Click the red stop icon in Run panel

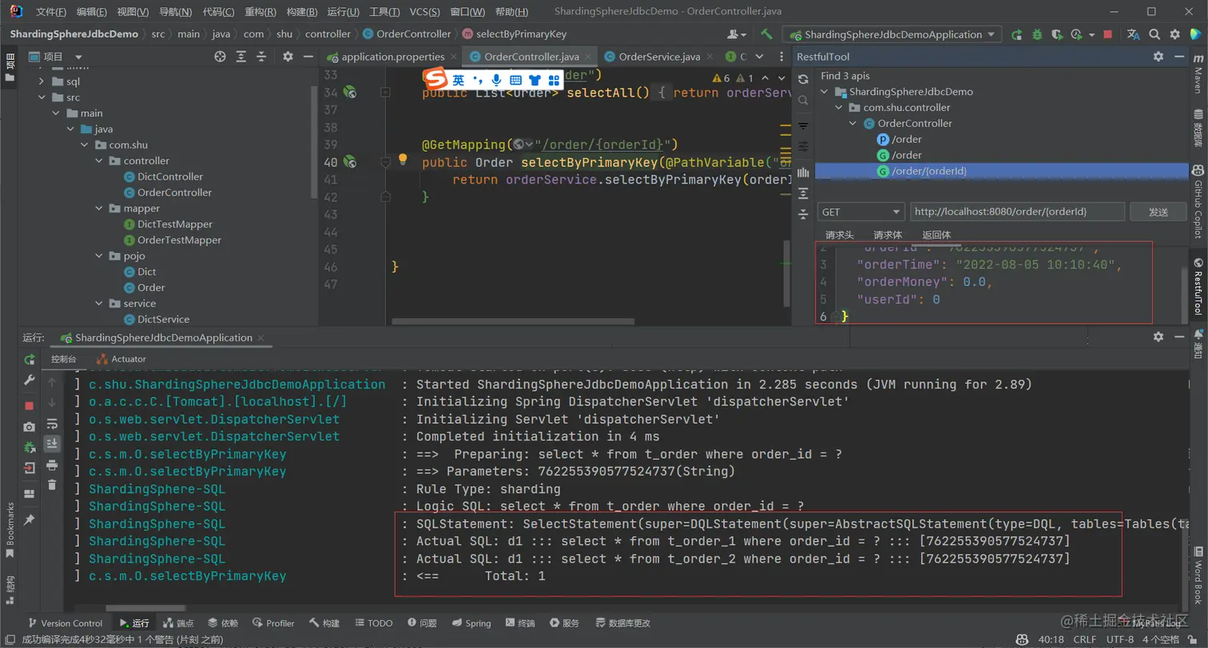30,406
